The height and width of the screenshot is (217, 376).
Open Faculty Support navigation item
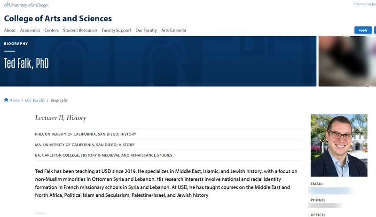coord(117,30)
